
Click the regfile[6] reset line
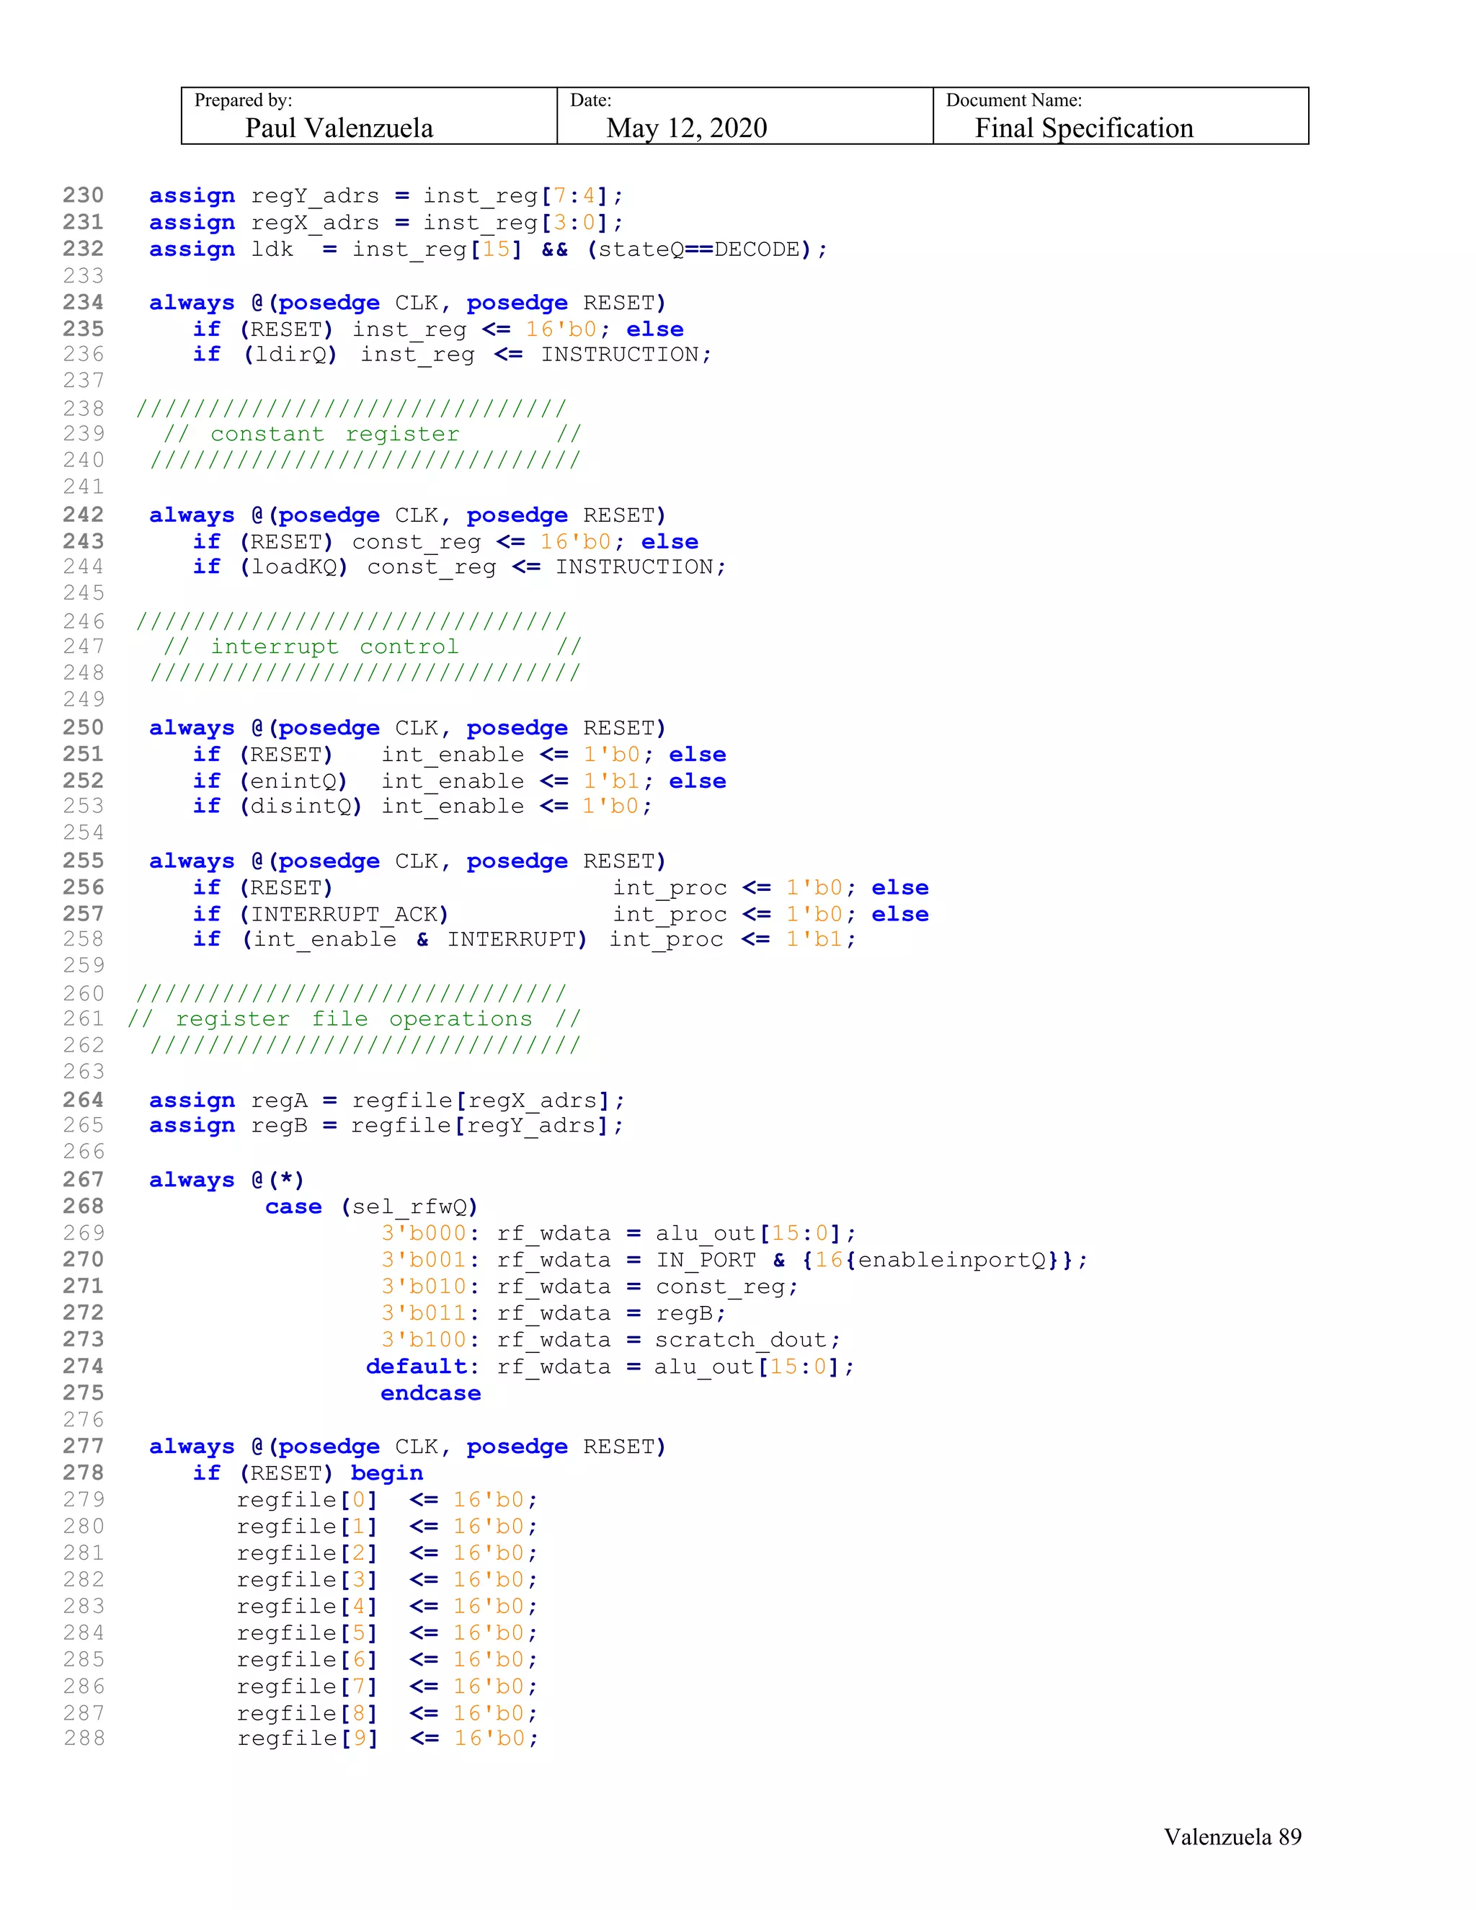[x=387, y=1660]
